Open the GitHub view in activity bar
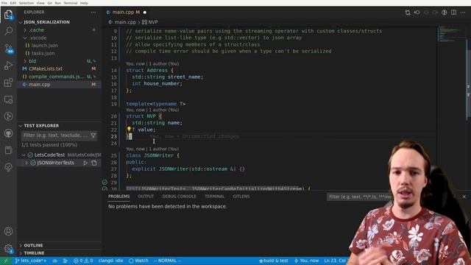Viewport: 471px width, 265px height. pyautogui.click(x=8, y=133)
